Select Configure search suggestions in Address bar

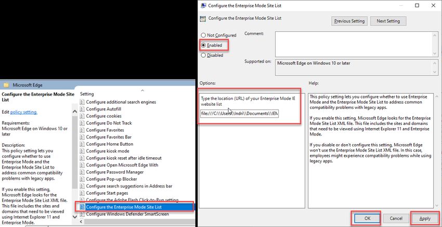click(x=129, y=186)
